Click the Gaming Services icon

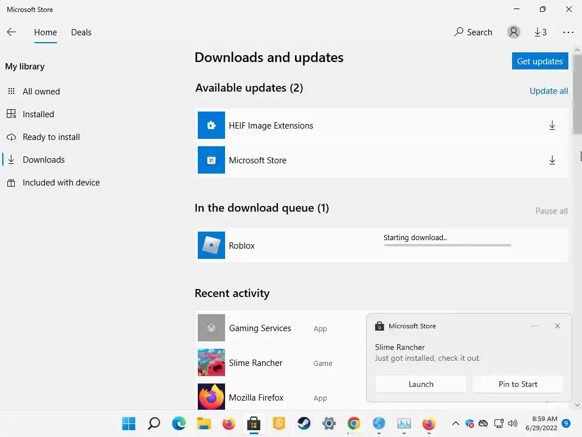[211, 328]
